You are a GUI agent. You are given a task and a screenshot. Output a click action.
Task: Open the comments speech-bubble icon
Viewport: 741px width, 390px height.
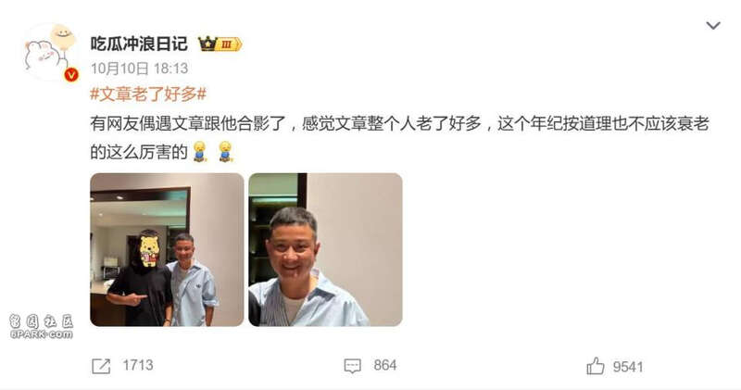[353, 366]
